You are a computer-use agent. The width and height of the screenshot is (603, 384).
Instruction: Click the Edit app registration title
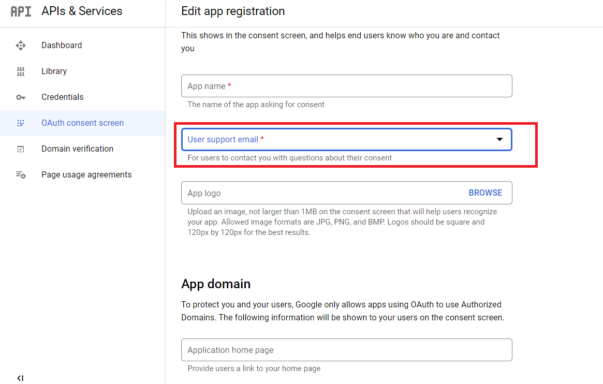233,11
